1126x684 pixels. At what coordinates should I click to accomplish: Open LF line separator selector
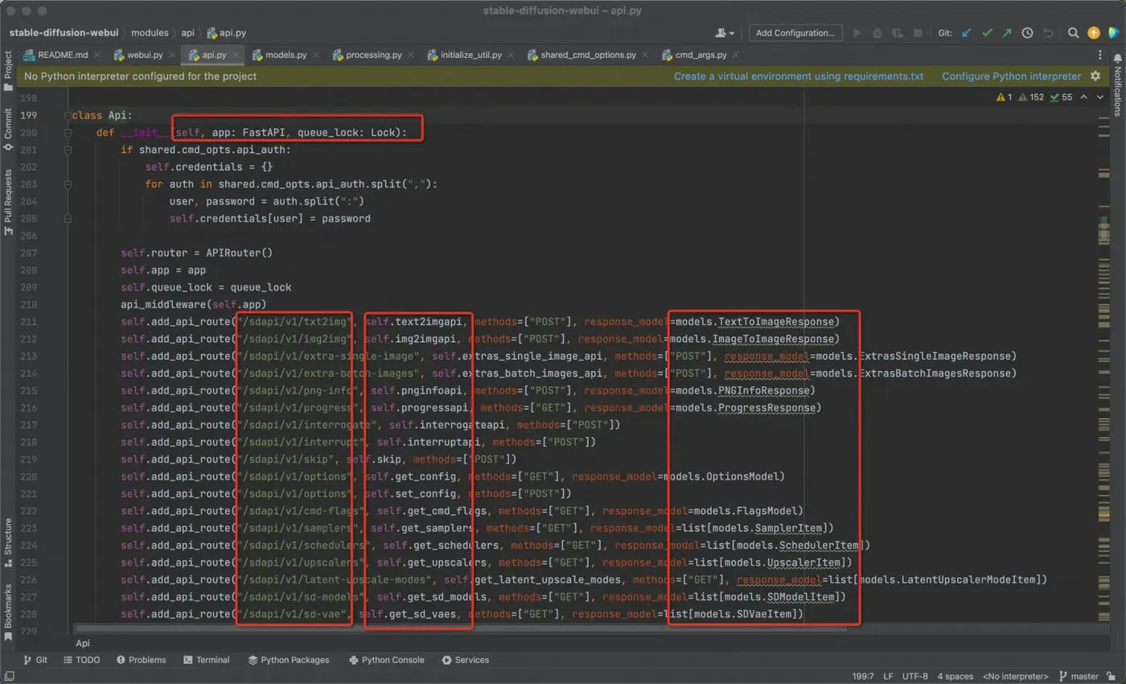[x=889, y=676]
